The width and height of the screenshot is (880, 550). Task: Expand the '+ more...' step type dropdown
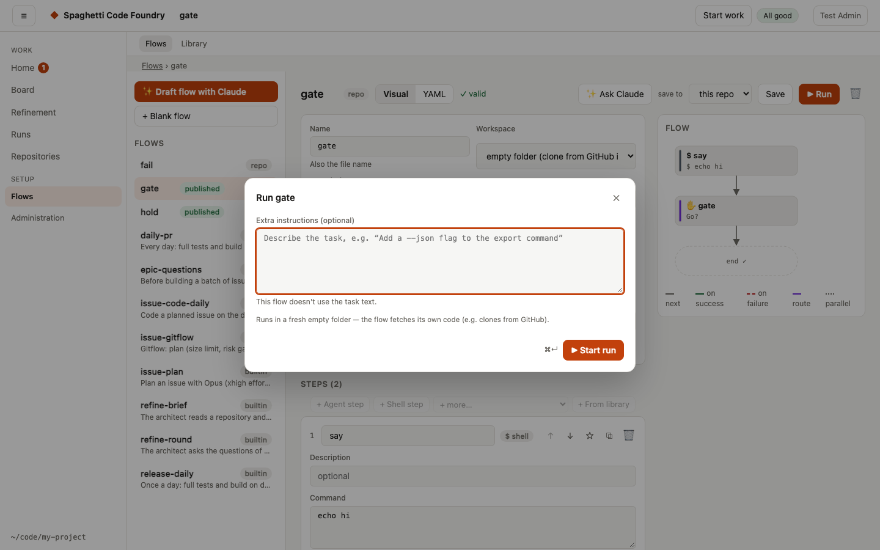pos(501,405)
